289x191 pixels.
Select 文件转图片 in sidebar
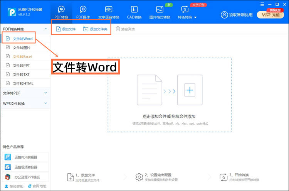25,47
